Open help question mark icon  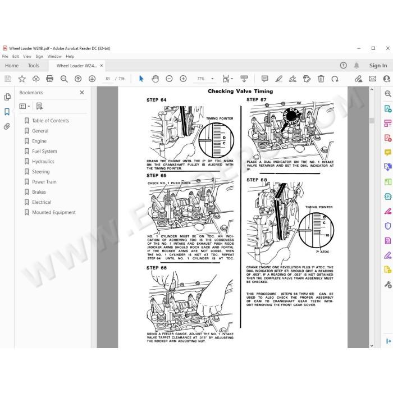(x=343, y=66)
